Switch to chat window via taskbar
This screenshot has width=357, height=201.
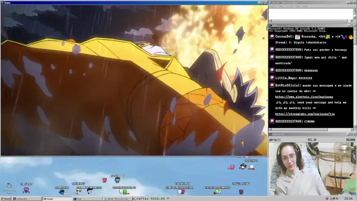click(x=87, y=199)
